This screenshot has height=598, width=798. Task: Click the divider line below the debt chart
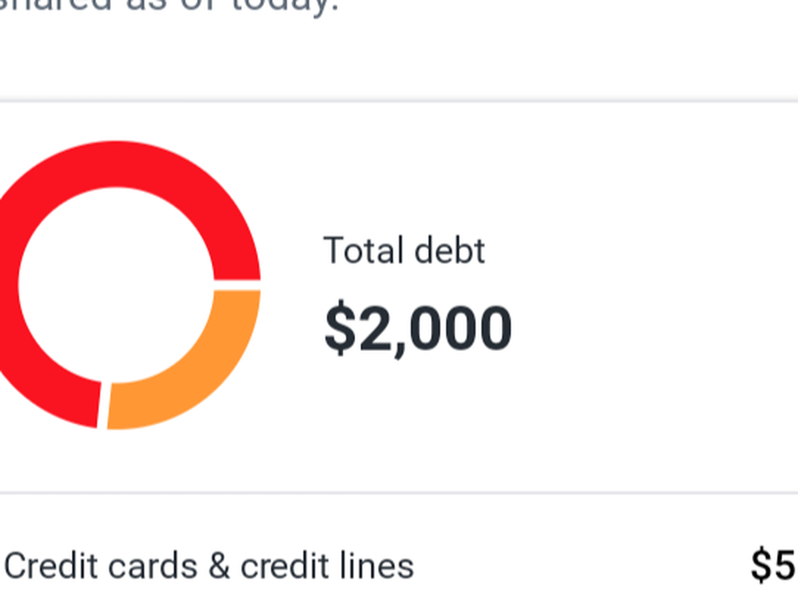coord(399,493)
